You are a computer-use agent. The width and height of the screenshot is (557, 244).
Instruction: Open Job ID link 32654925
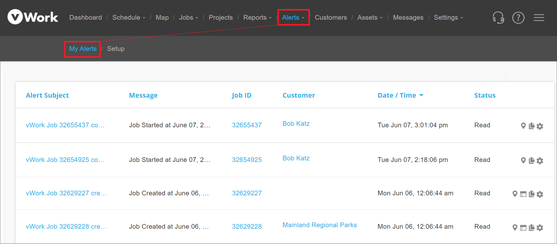pos(247,160)
